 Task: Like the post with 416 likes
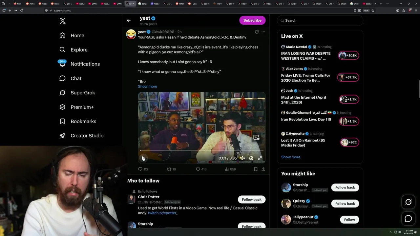pos(201,169)
